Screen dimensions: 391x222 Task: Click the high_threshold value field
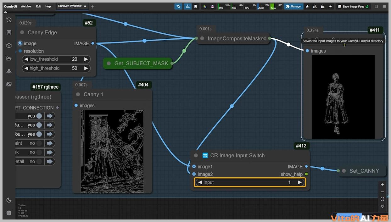[x=56, y=68]
